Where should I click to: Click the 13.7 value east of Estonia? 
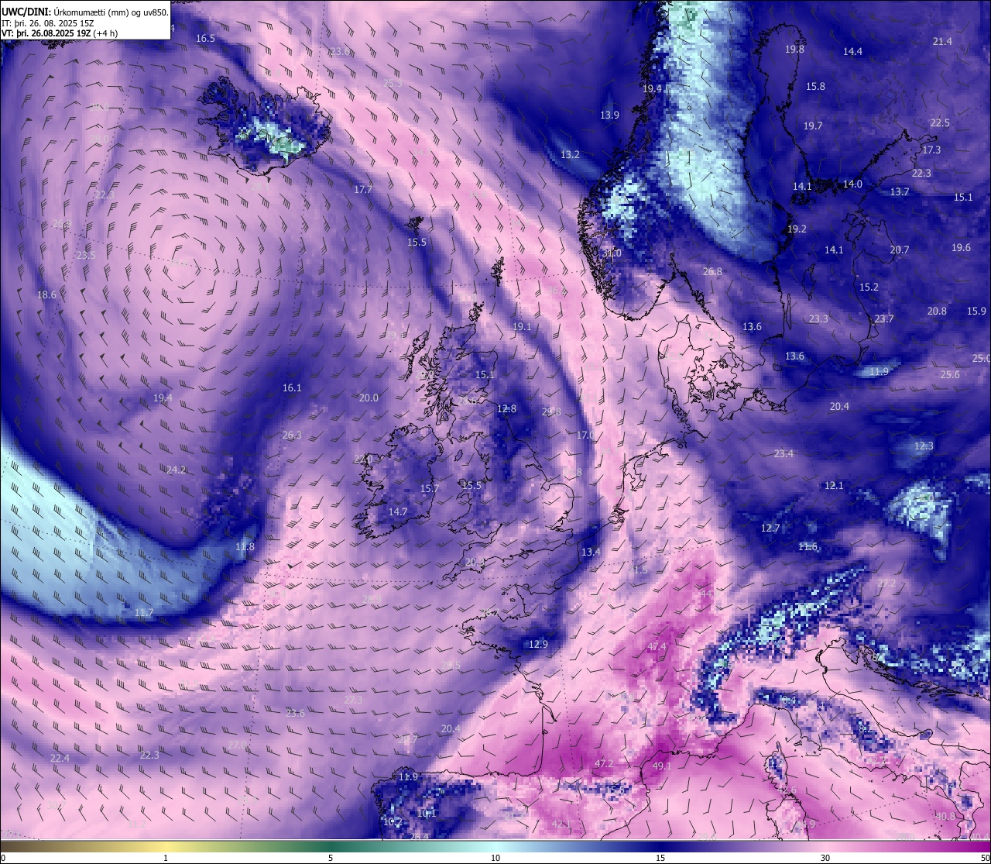click(x=900, y=192)
